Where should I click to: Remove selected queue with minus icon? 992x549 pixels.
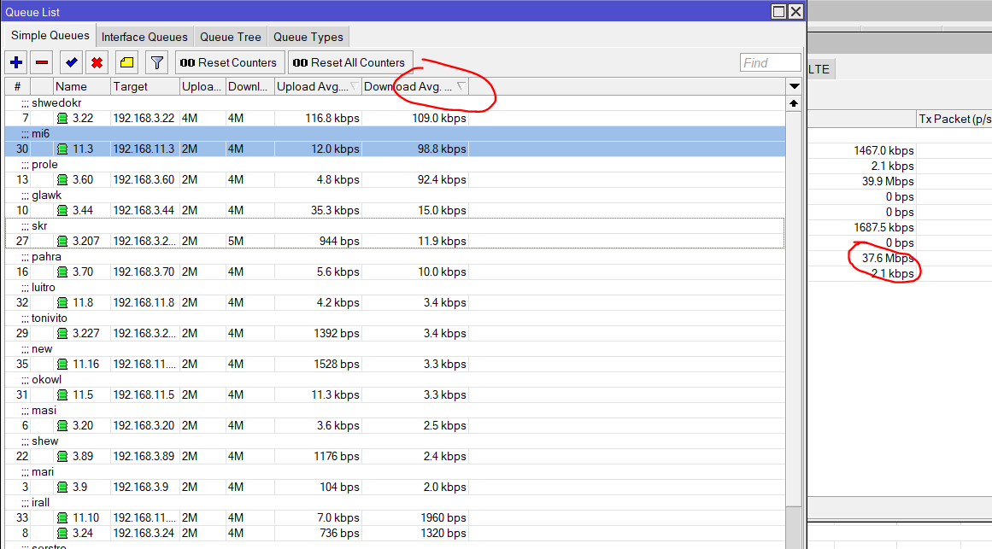coord(42,62)
